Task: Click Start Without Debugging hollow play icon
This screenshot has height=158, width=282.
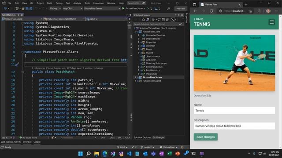Action: click(148, 8)
